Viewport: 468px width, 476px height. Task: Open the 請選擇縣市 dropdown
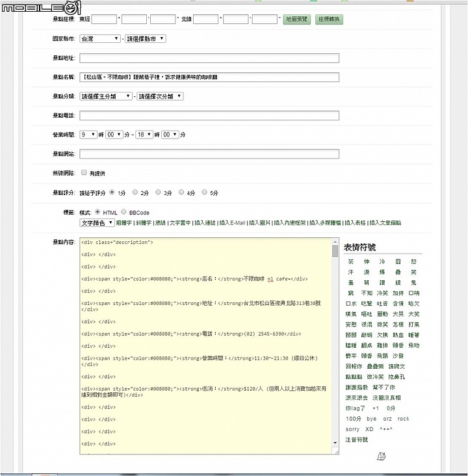click(146, 38)
